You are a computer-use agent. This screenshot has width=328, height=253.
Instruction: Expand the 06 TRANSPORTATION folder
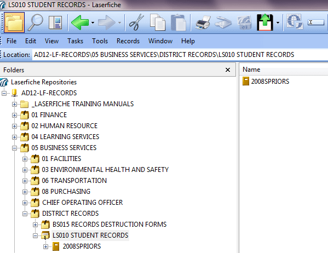coord(25,181)
